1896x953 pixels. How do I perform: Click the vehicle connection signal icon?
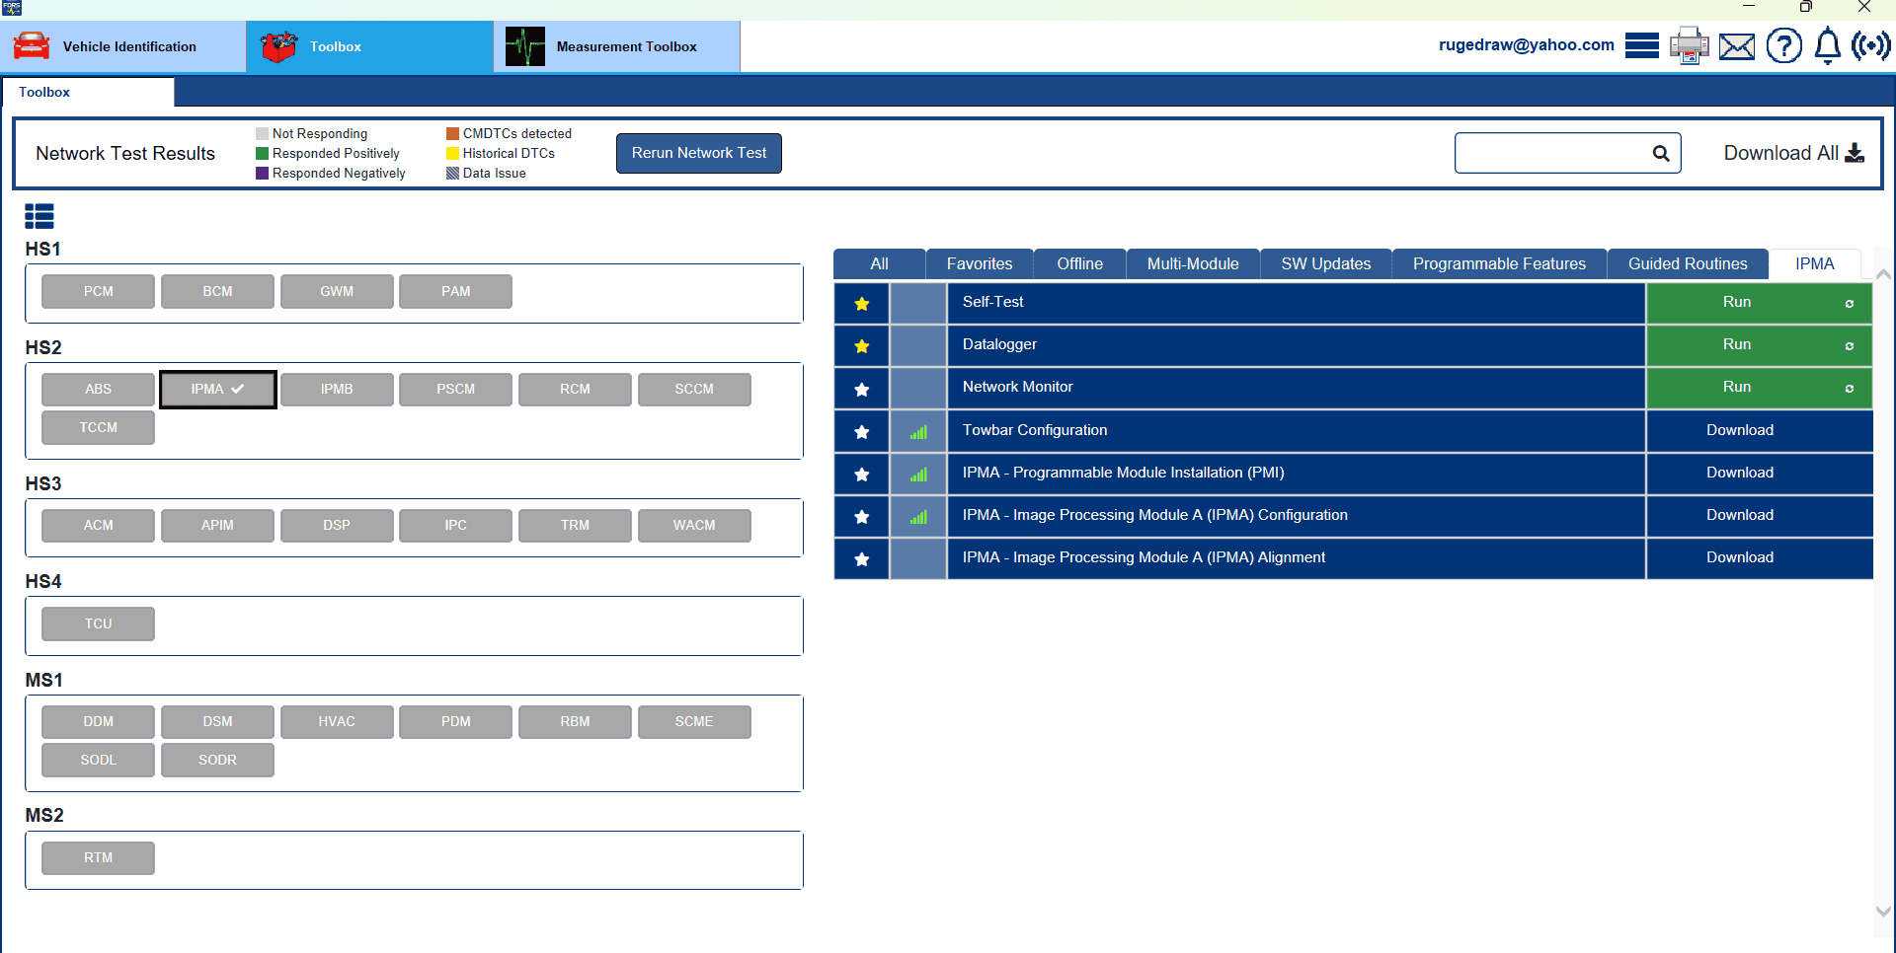coord(1870,45)
